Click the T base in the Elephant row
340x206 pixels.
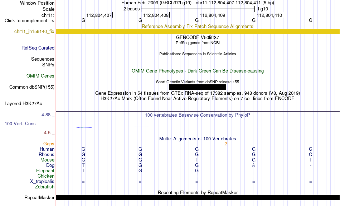(83, 171)
